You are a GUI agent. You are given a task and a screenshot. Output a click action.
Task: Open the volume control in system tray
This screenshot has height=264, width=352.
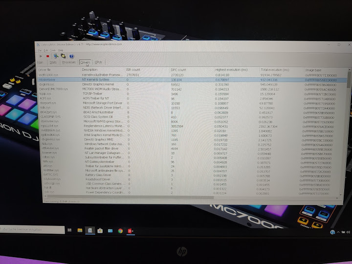348,232
